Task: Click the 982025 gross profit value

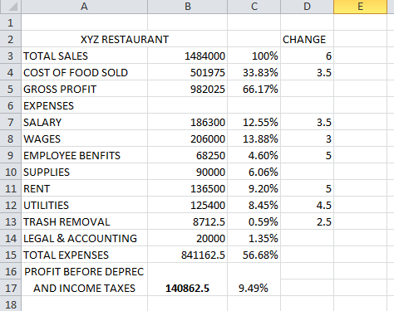Action: [188, 89]
